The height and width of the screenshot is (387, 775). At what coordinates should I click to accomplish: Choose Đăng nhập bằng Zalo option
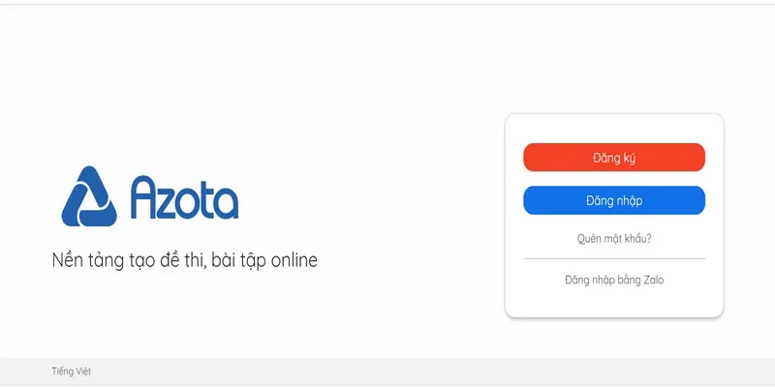click(614, 280)
